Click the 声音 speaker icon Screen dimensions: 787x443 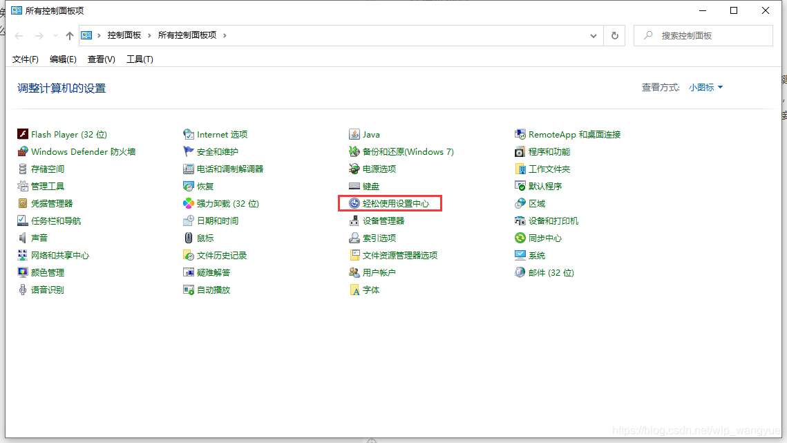pos(23,238)
